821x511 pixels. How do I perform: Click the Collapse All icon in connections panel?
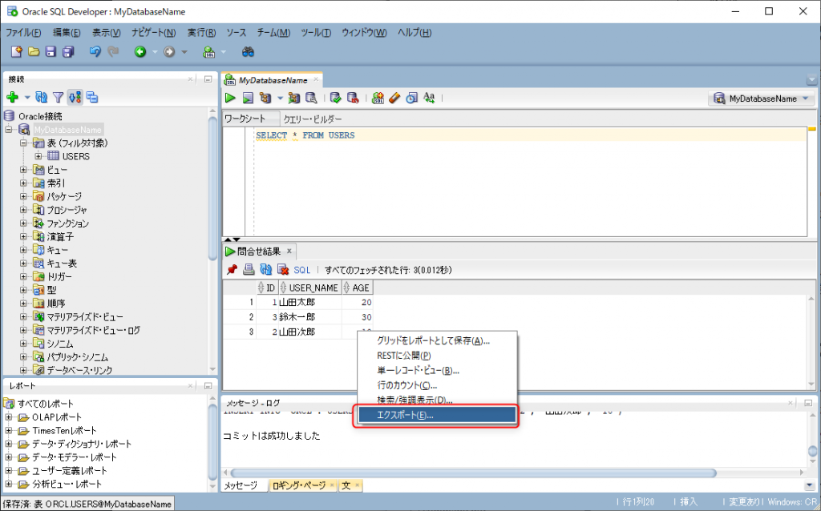click(x=92, y=97)
